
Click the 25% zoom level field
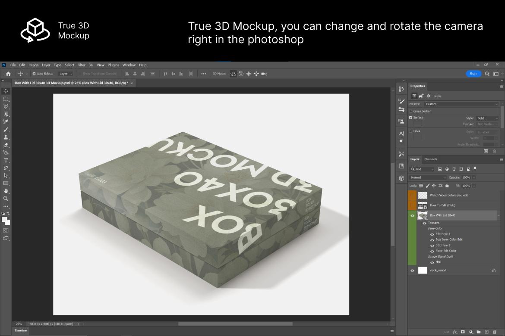[19, 324]
